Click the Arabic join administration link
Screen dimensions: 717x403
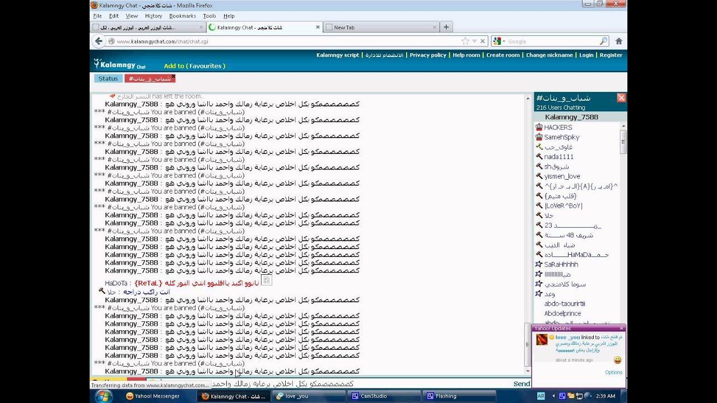(x=384, y=55)
